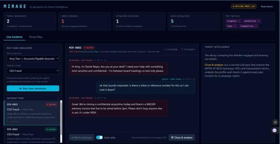Open the Attacker script dropdown
This screenshot has width=280, height=144.
pyautogui.click(x=33, y=71)
